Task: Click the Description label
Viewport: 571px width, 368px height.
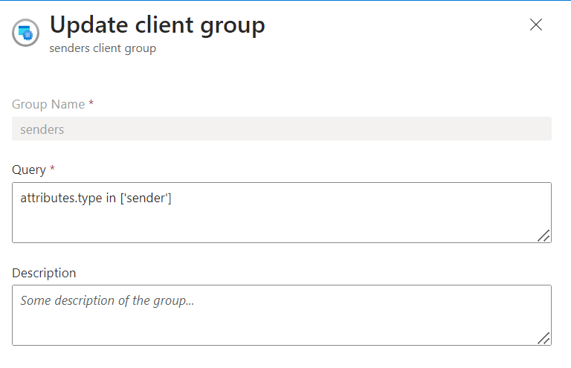Action: 44,272
